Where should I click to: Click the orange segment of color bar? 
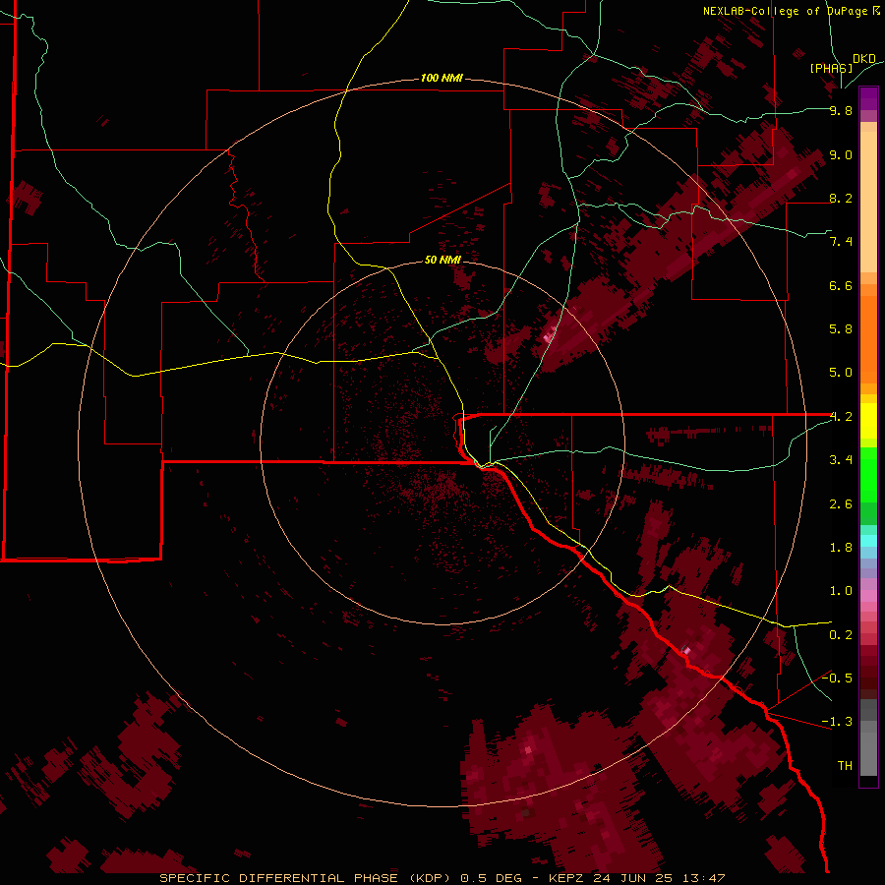pyautogui.click(x=868, y=340)
